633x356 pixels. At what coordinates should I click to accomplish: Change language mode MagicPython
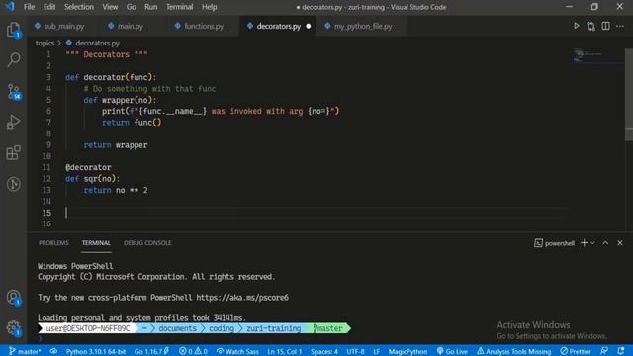pos(407,352)
